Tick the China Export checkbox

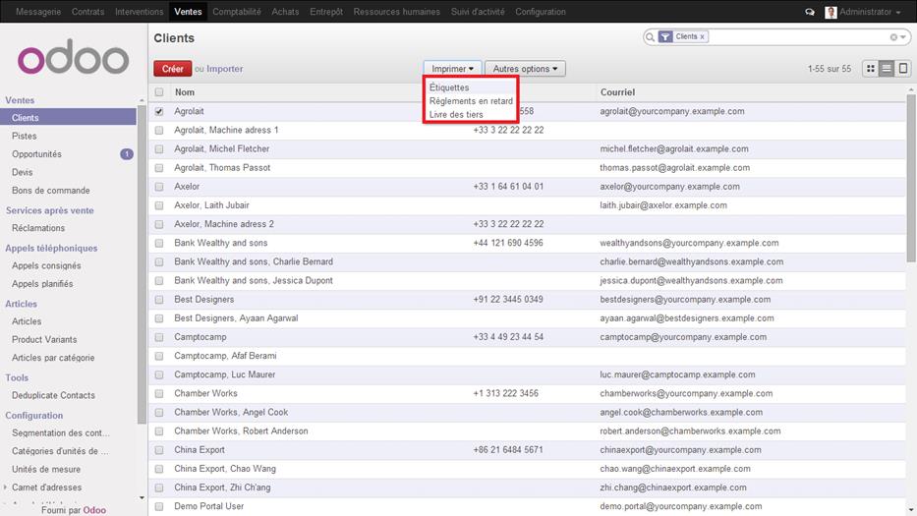159,450
